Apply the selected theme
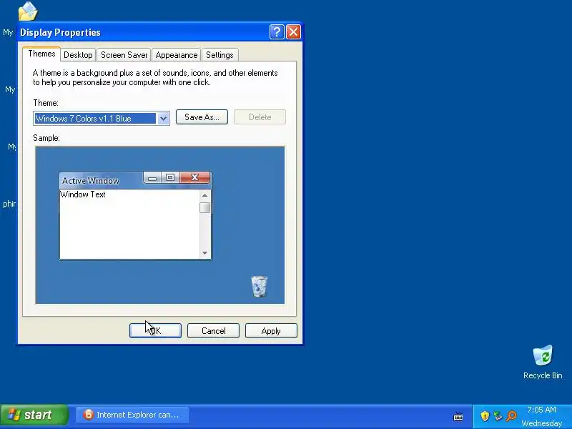572x429 pixels. 271,331
